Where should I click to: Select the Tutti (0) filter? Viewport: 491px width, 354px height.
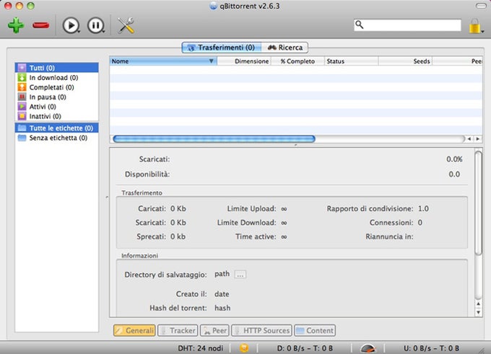(x=56, y=68)
